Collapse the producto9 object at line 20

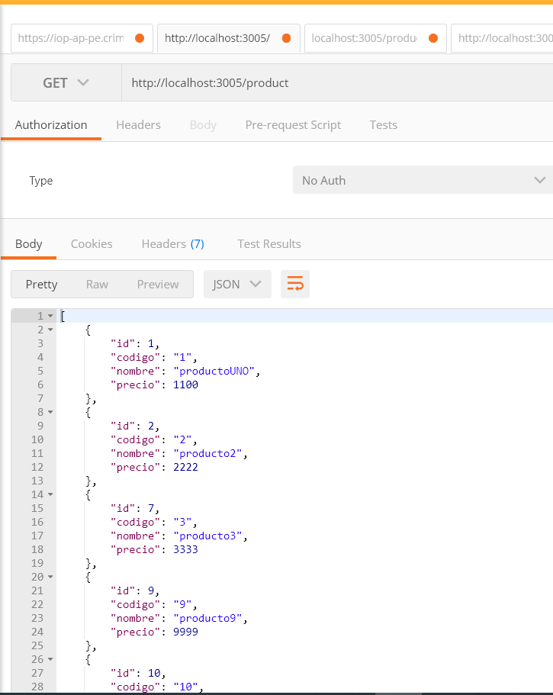(50, 576)
